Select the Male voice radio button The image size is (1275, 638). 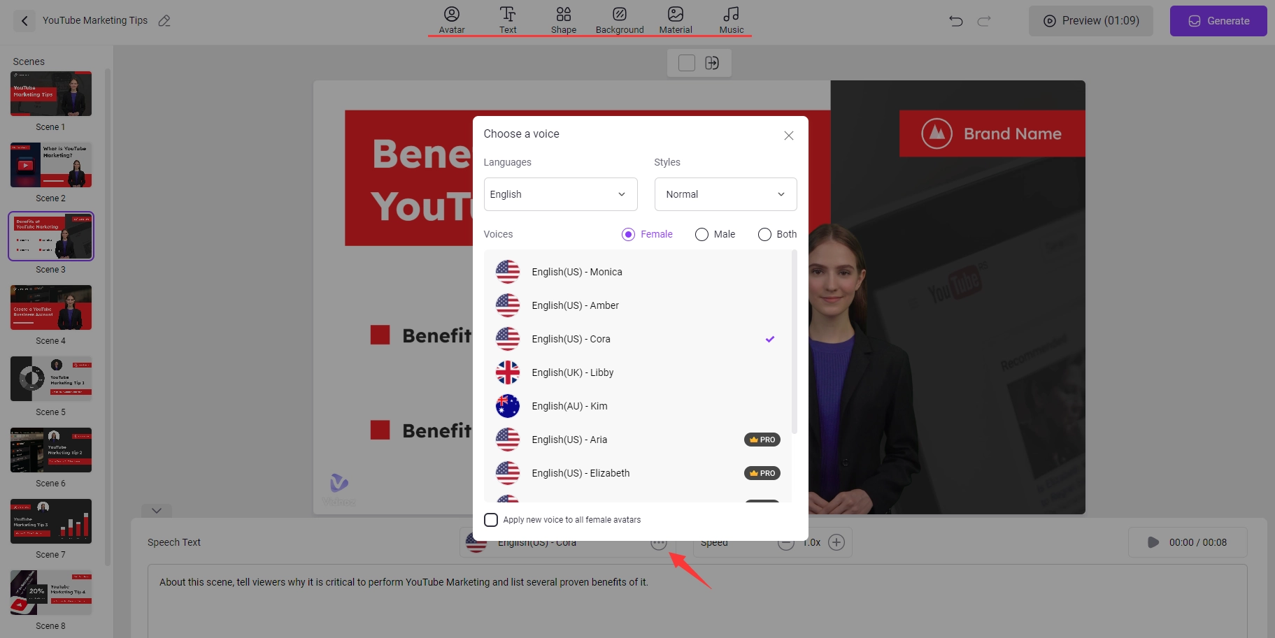pos(701,235)
